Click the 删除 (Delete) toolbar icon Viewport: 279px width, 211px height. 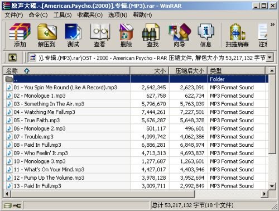click(x=126, y=35)
